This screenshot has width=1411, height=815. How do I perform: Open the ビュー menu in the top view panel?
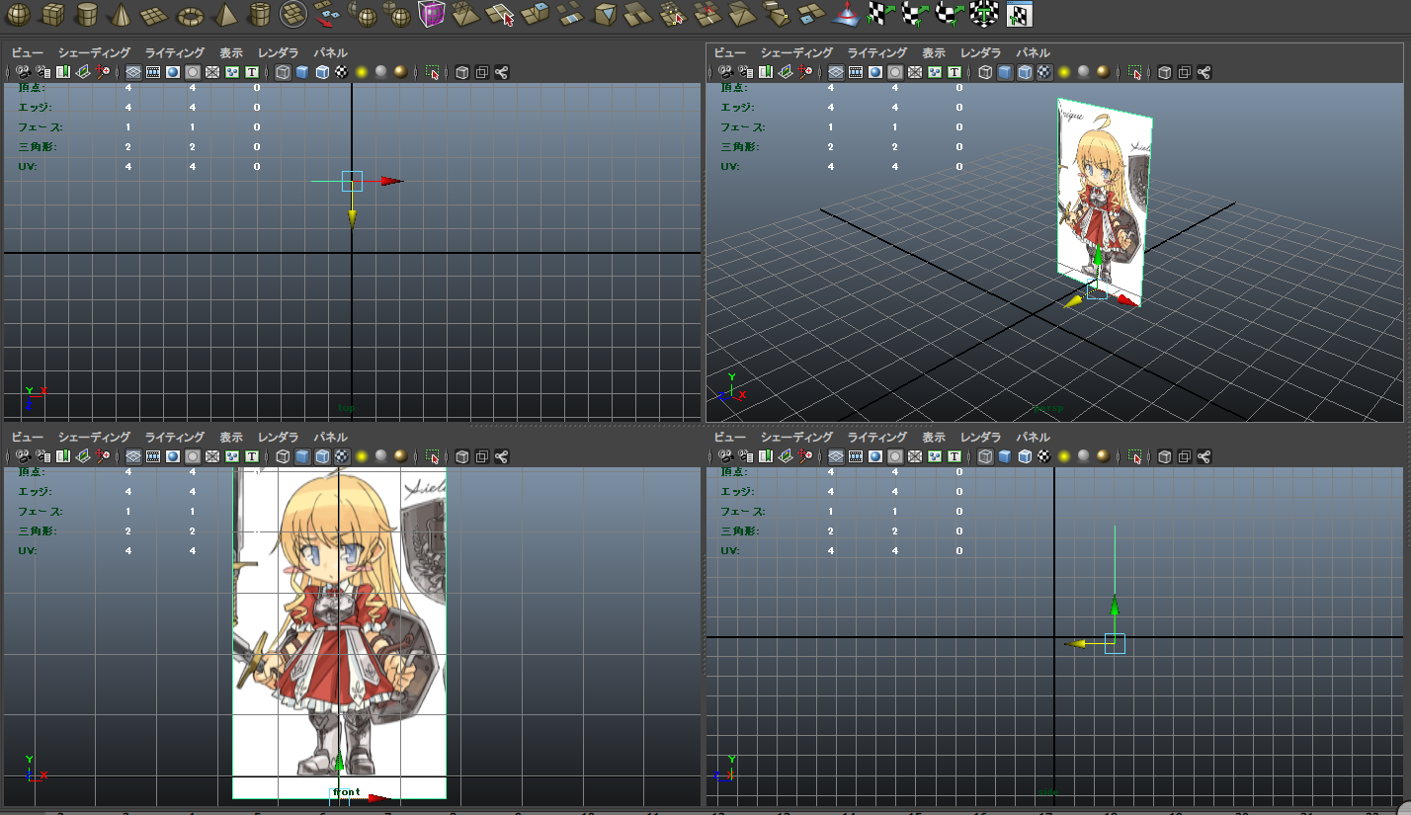[28, 52]
